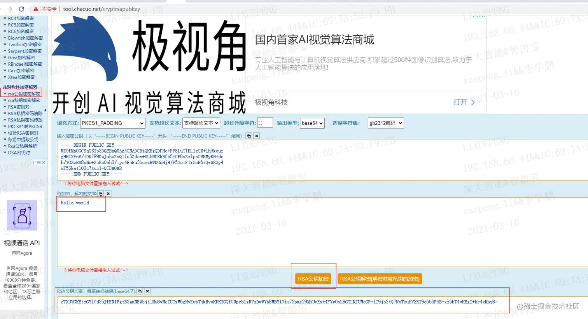Close the sidebar ad with X
The height and width of the screenshot is (319, 588).
click(44, 162)
